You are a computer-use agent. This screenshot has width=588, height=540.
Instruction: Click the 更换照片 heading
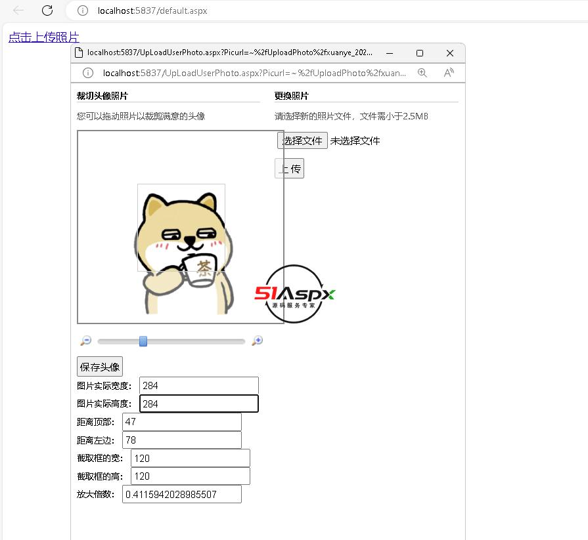click(x=292, y=96)
